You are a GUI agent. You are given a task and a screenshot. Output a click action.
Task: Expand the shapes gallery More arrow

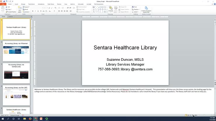pos(107,12)
